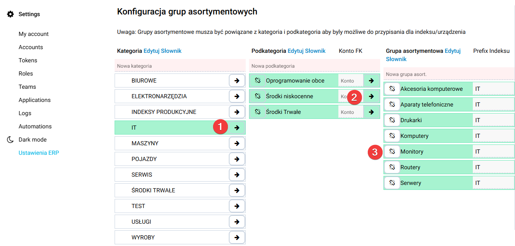
Task: Click the Aparaty telefoniczne group name
Action: [427, 104]
